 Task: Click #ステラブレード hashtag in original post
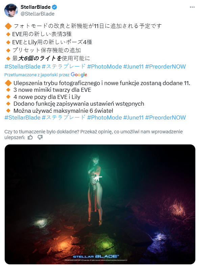[64, 66]
